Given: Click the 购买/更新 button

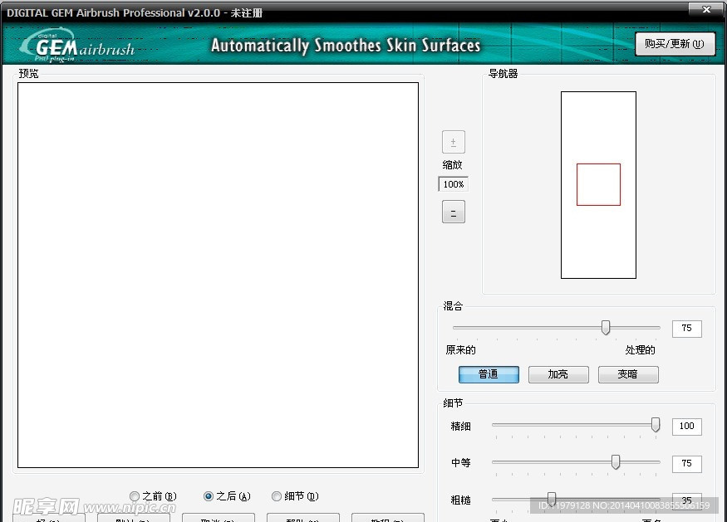Looking at the screenshot, I should coord(675,44).
